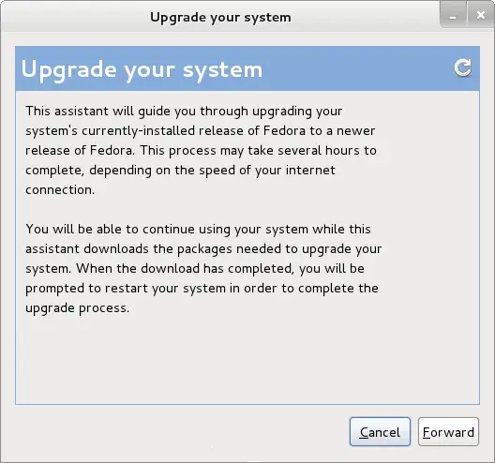Click the line starting "system's currently-installed release"
Image resolution: width=495 pixels, height=463 pixels.
click(201, 131)
